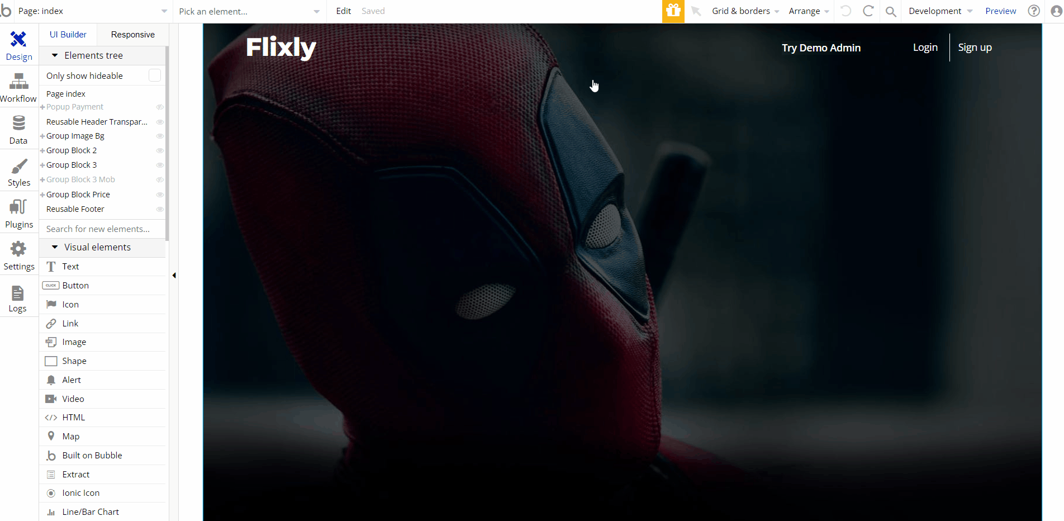Toggle visibility eye for Group Block Price
The image size is (1064, 521).
point(160,195)
